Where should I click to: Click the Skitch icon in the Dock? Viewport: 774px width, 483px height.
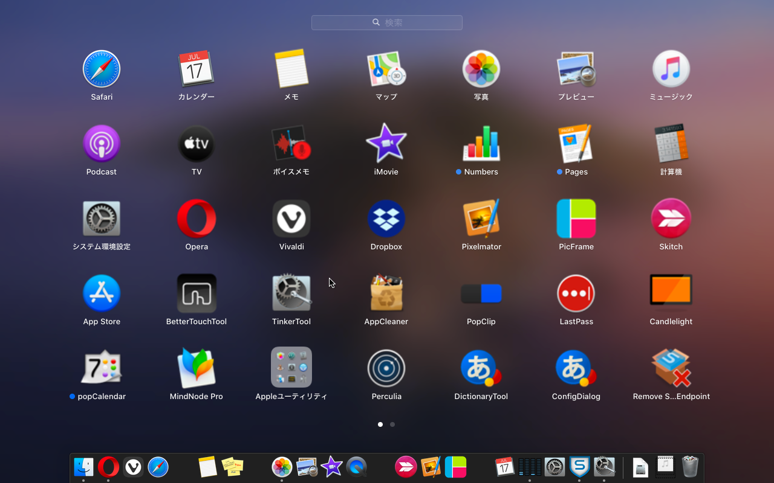pos(406,467)
